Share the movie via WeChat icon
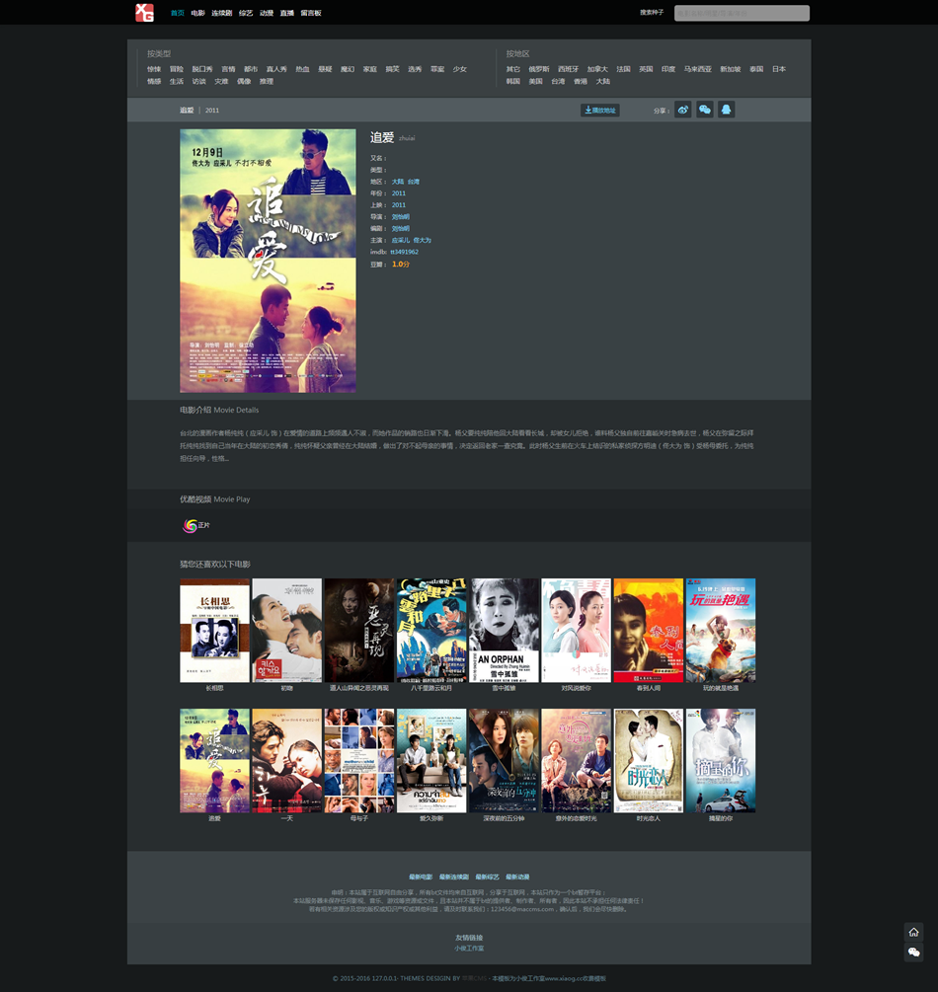This screenshot has height=992, width=938. (x=704, y=111)
